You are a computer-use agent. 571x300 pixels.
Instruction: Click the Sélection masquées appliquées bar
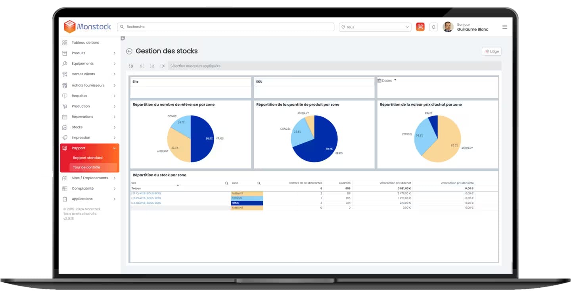(334, 66)
